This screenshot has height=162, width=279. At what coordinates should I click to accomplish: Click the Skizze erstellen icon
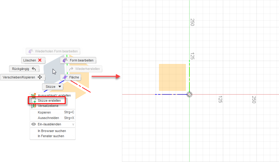[x=34, y=101]
